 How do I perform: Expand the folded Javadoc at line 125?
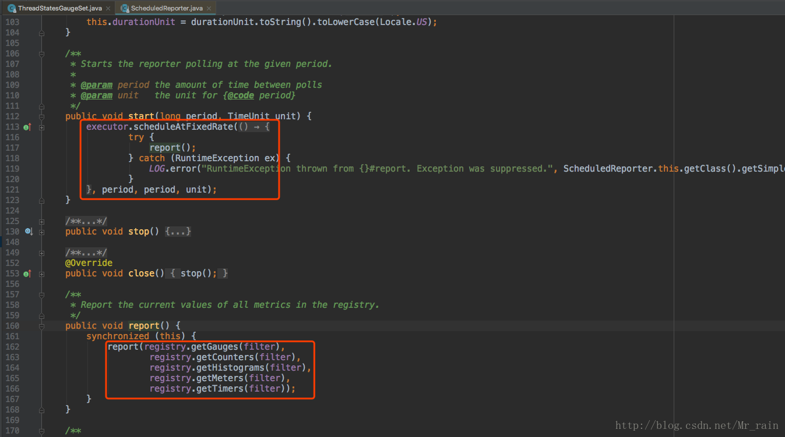coord(41,221)
